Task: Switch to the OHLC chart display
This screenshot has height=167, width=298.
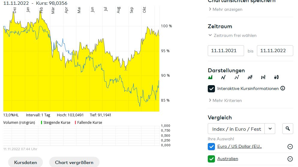Action: [x=263, y=77]
